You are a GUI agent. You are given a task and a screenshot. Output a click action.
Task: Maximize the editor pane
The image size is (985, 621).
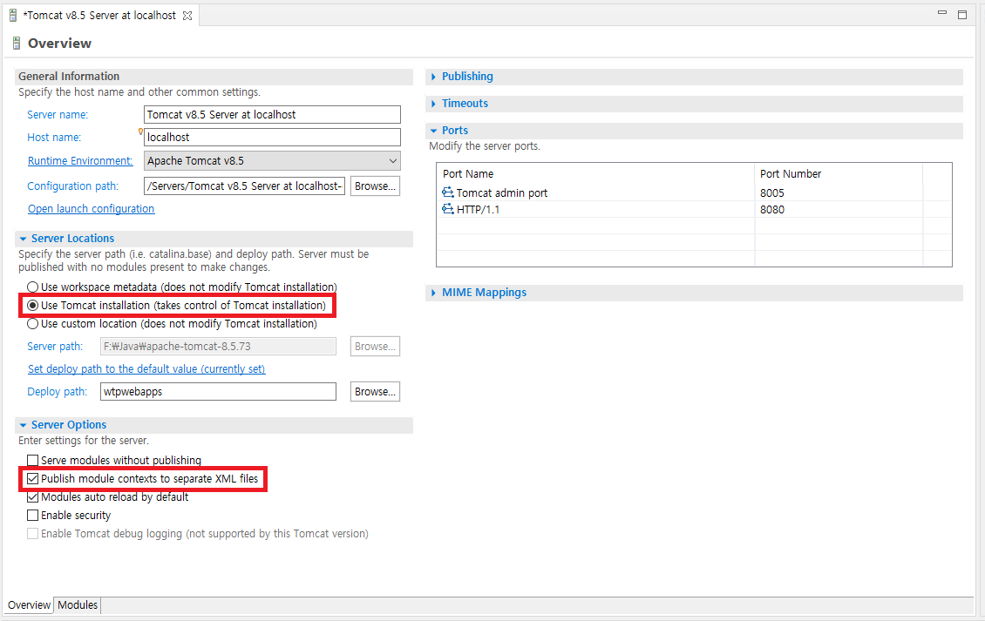point(961,15)
